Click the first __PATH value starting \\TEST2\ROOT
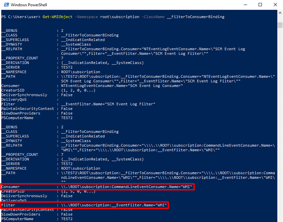 point(168,79)
